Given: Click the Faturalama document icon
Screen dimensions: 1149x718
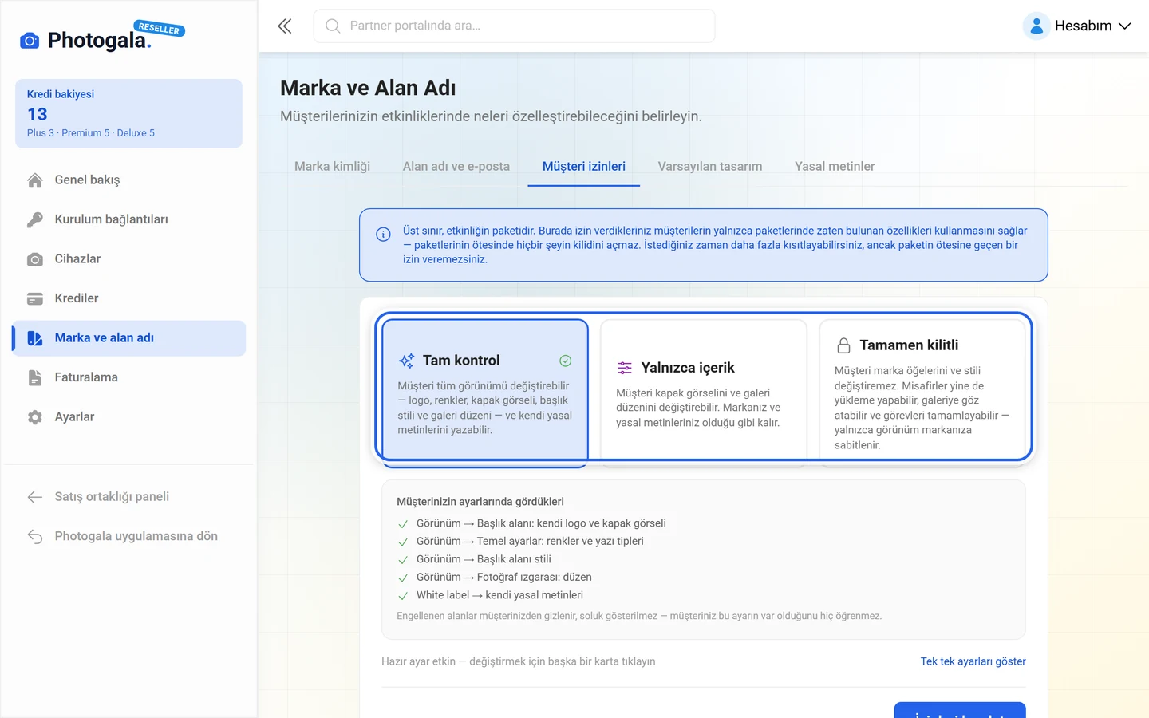Looking at the screenshot, I should click(x=34, y=377).
